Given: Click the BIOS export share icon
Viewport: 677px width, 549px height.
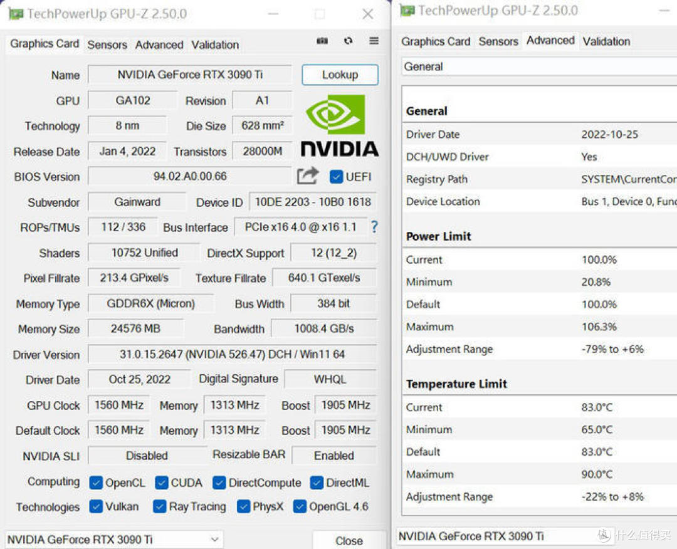Looking at the screenshot, I should [307, 176].
